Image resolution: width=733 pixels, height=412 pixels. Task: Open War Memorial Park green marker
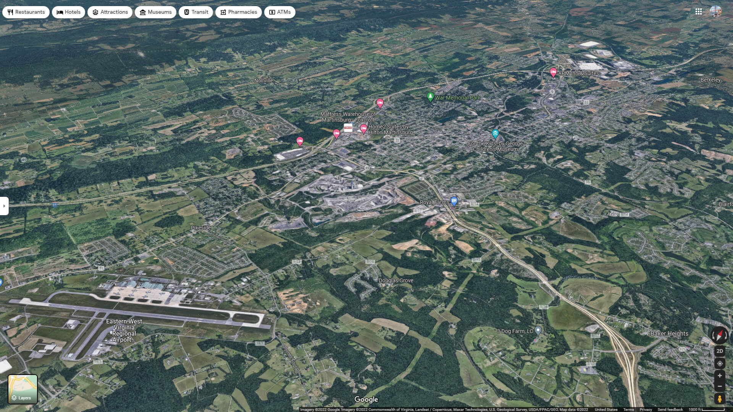(x=430, y=97)
